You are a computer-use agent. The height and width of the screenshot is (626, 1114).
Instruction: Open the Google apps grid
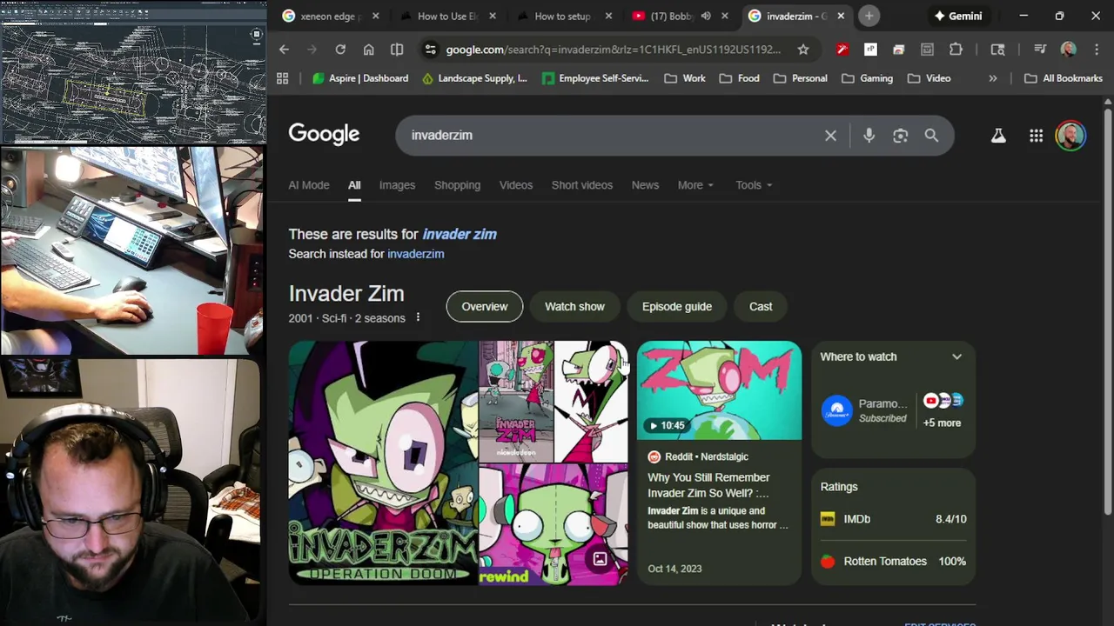pos(1036,136)
